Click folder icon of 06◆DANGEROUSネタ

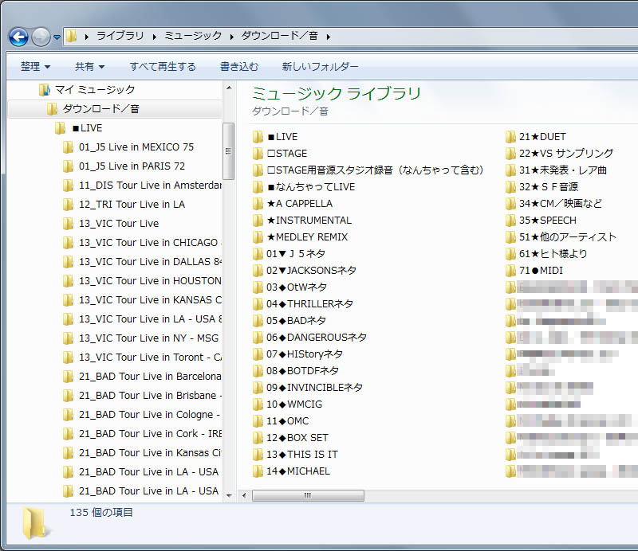(258, 338)
